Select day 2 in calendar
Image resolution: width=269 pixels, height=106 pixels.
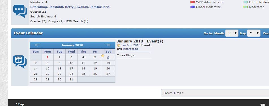[x=59, y=57]
